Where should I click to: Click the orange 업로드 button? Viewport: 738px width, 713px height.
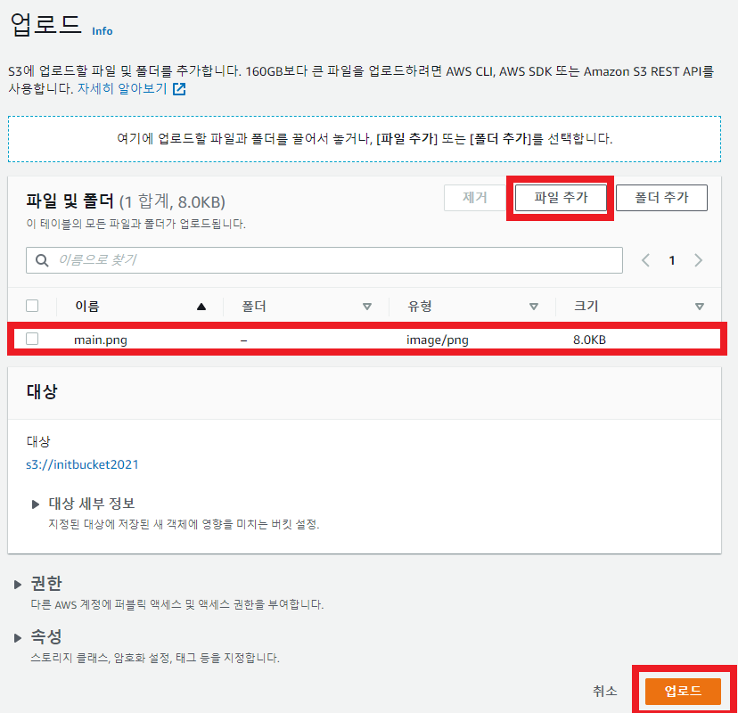[x=683, y=692]
